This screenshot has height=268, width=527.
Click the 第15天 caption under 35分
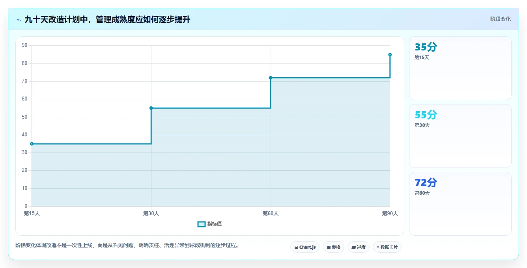422,58
